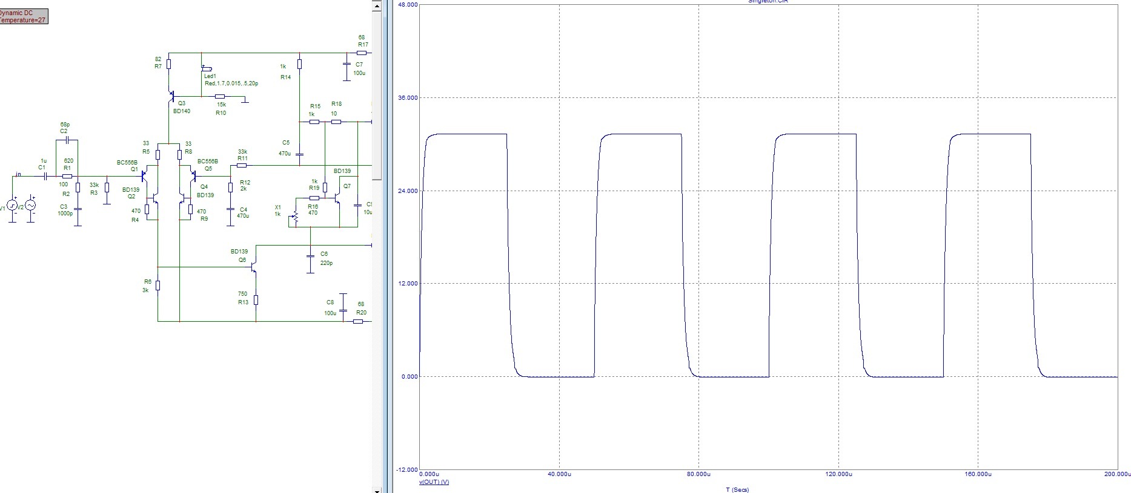1131x493 pixels.
Task: Select capacitor C7 100u symbol
Action: pos(347,64)
